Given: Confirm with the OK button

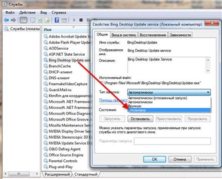Looking at the screenshot, I should [x=155, y=159].
